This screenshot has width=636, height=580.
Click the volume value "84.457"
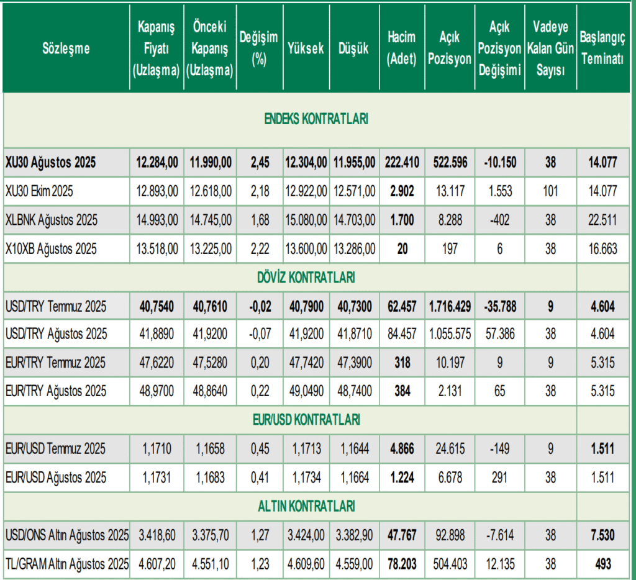click(402, 334)
